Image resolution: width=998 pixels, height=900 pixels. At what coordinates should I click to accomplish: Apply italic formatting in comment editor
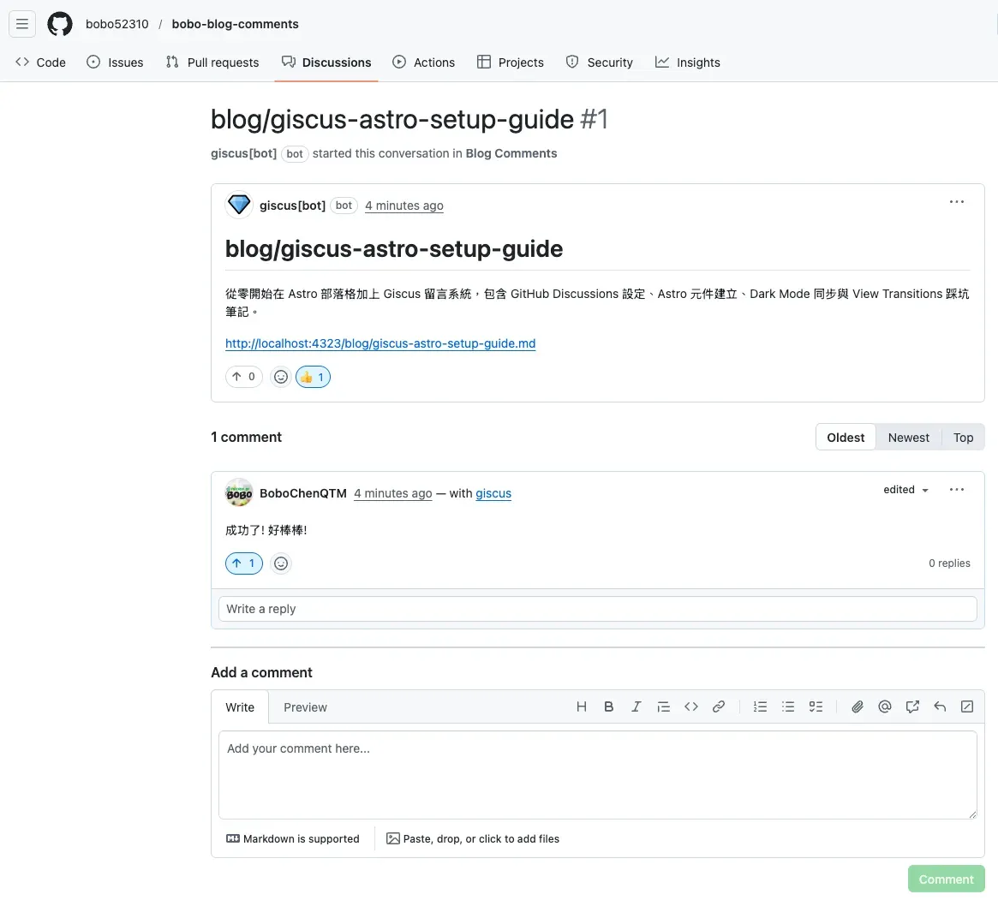click(636, 706)
